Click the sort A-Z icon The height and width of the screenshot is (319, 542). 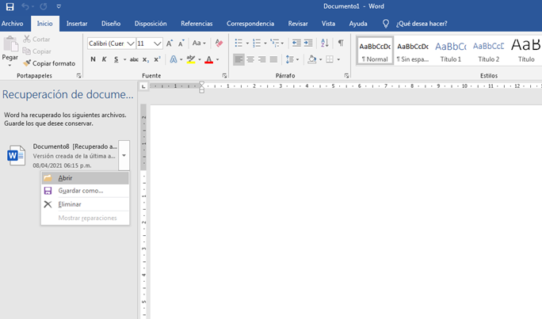[x=325, y=44]
